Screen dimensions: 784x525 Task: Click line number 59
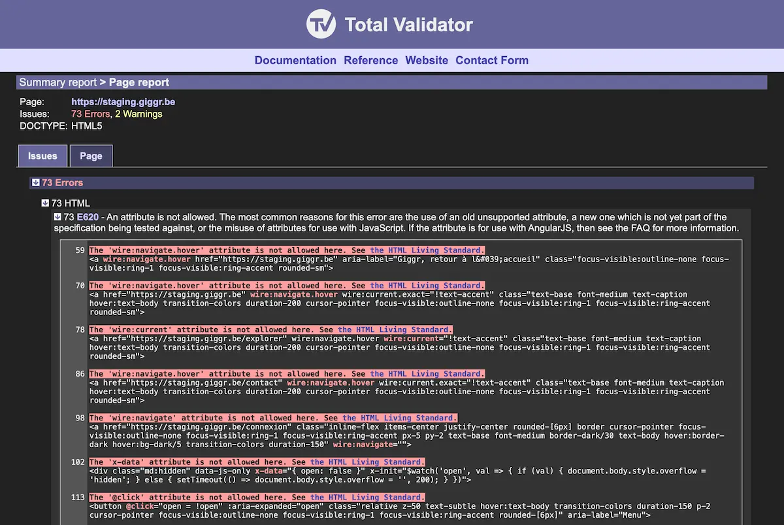80,250
